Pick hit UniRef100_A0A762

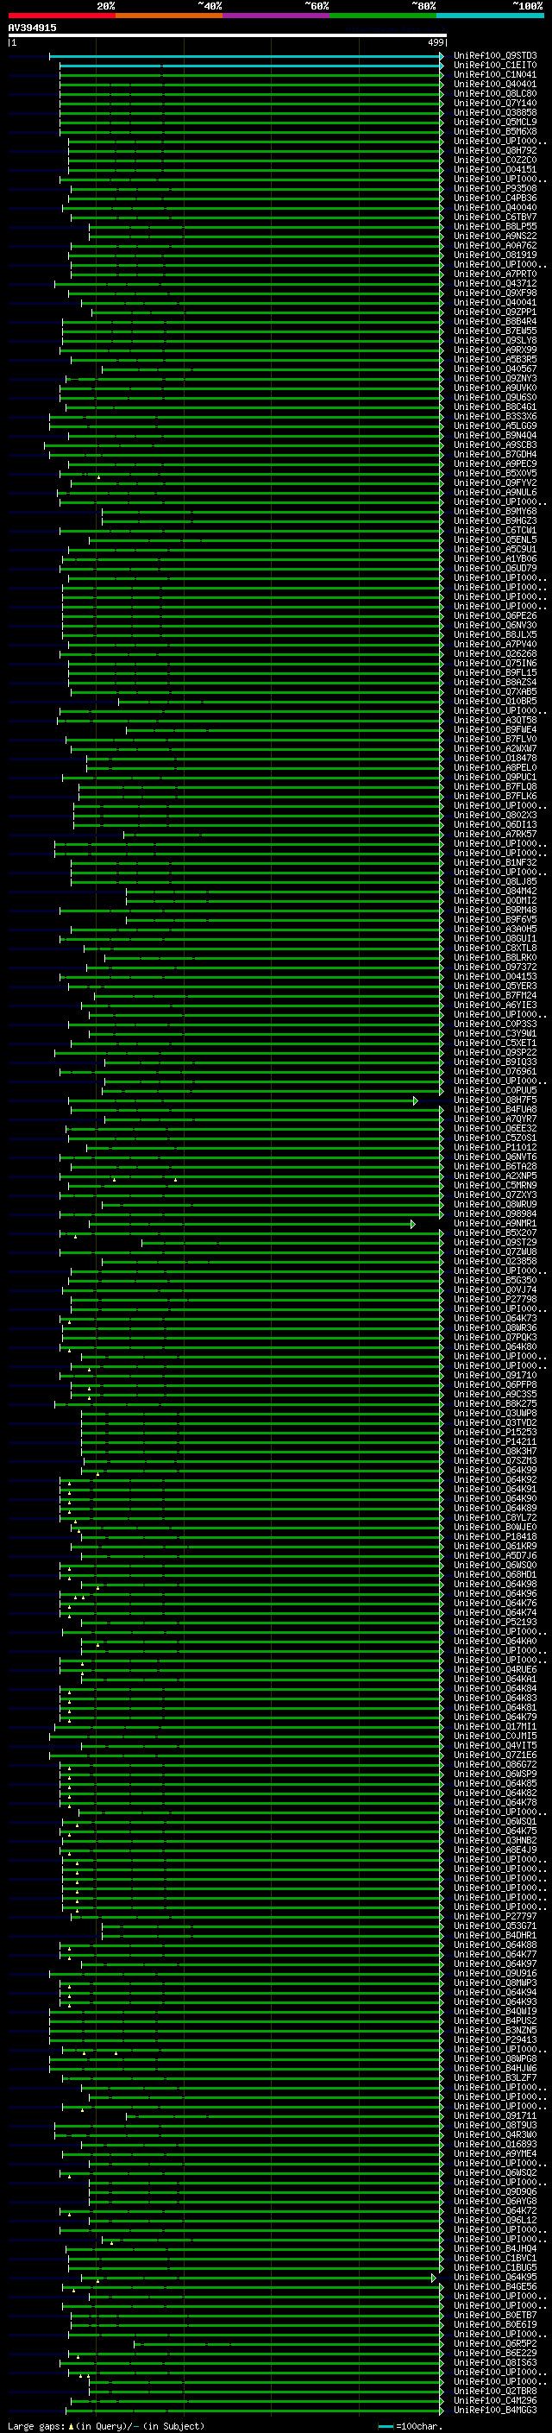494,246
